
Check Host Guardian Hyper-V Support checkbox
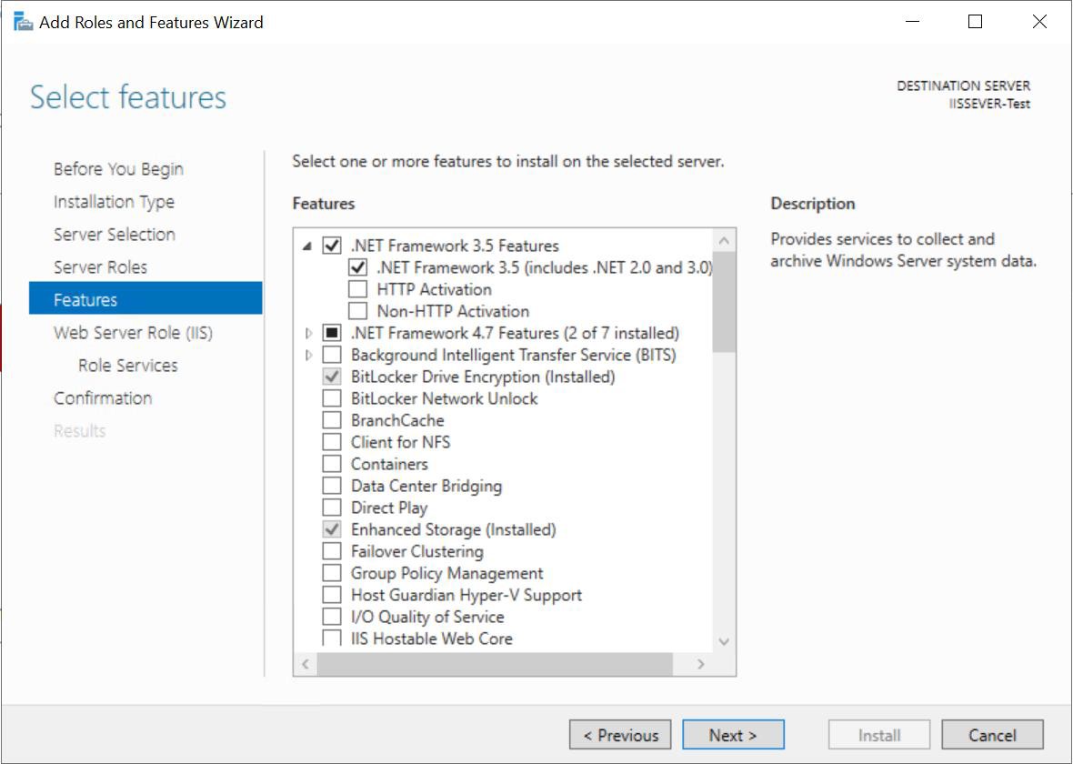coord(332,595)
